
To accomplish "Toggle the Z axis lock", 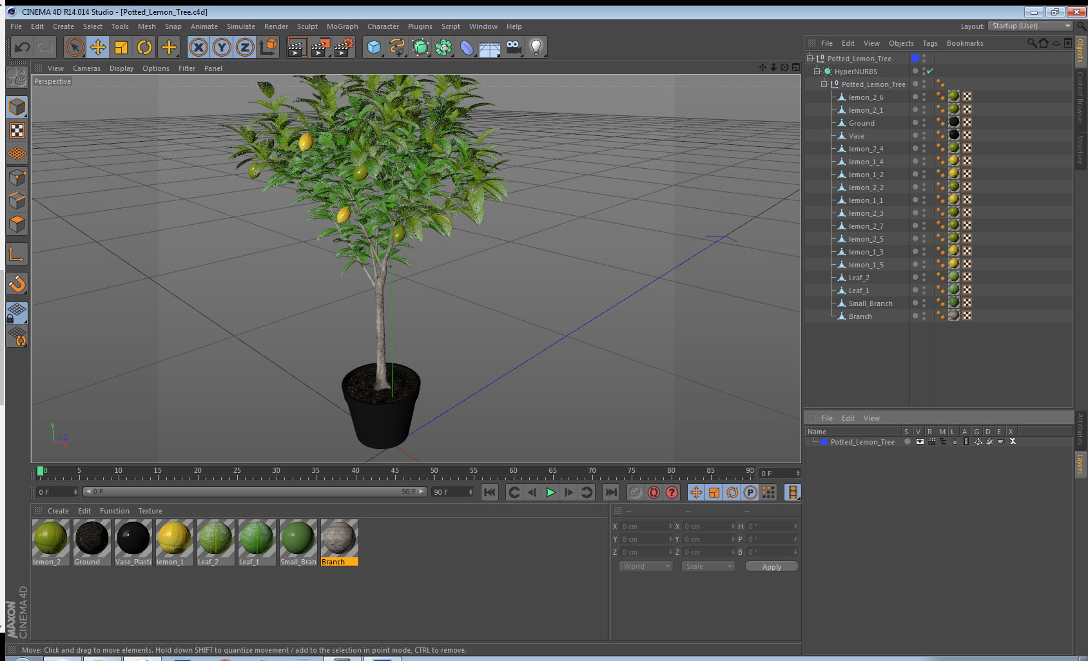I will [x=245, y=47].
